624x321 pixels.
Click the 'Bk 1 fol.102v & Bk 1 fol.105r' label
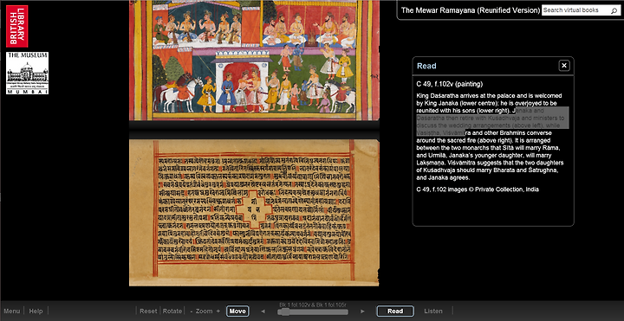click(x=313, y=305)
